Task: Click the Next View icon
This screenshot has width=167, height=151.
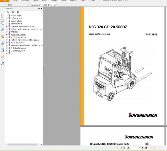Action: 154,148
